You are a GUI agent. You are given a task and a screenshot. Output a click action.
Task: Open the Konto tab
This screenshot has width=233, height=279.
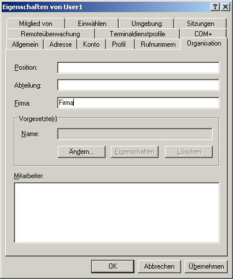(x=91, y=44)
